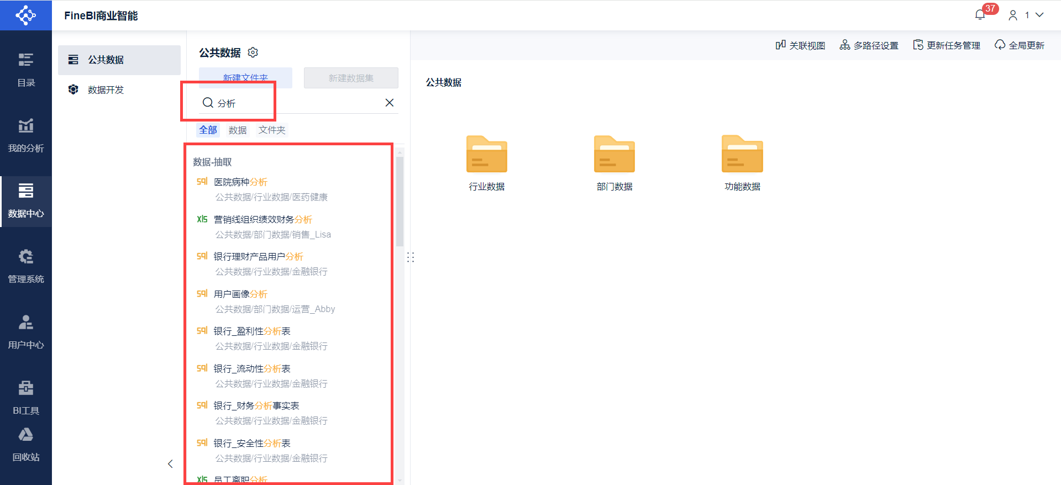
Task: Click path 公共数据/部门数据/销售_Lisa
Action: point(273,235)
